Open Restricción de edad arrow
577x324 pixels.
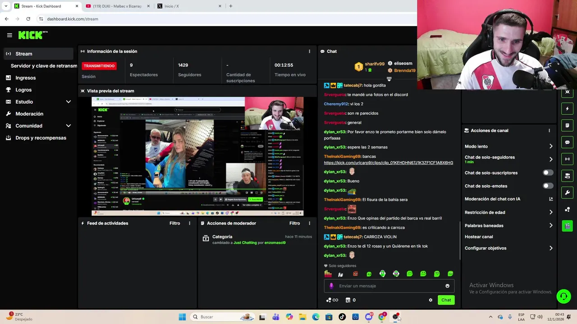pos(551,212)
